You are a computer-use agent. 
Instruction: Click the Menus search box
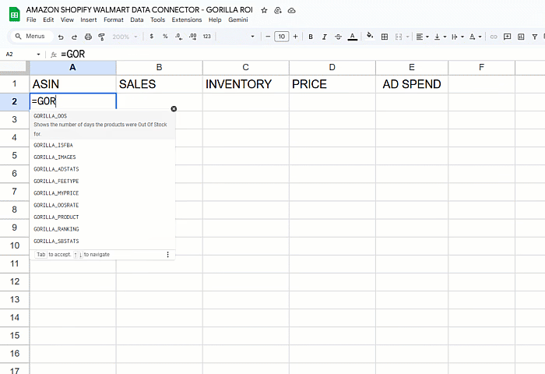32,36
